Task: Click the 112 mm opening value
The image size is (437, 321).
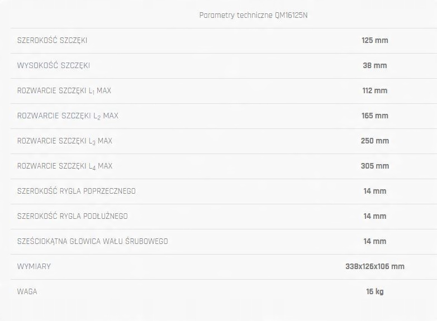Action: click(x=374, y=90)
